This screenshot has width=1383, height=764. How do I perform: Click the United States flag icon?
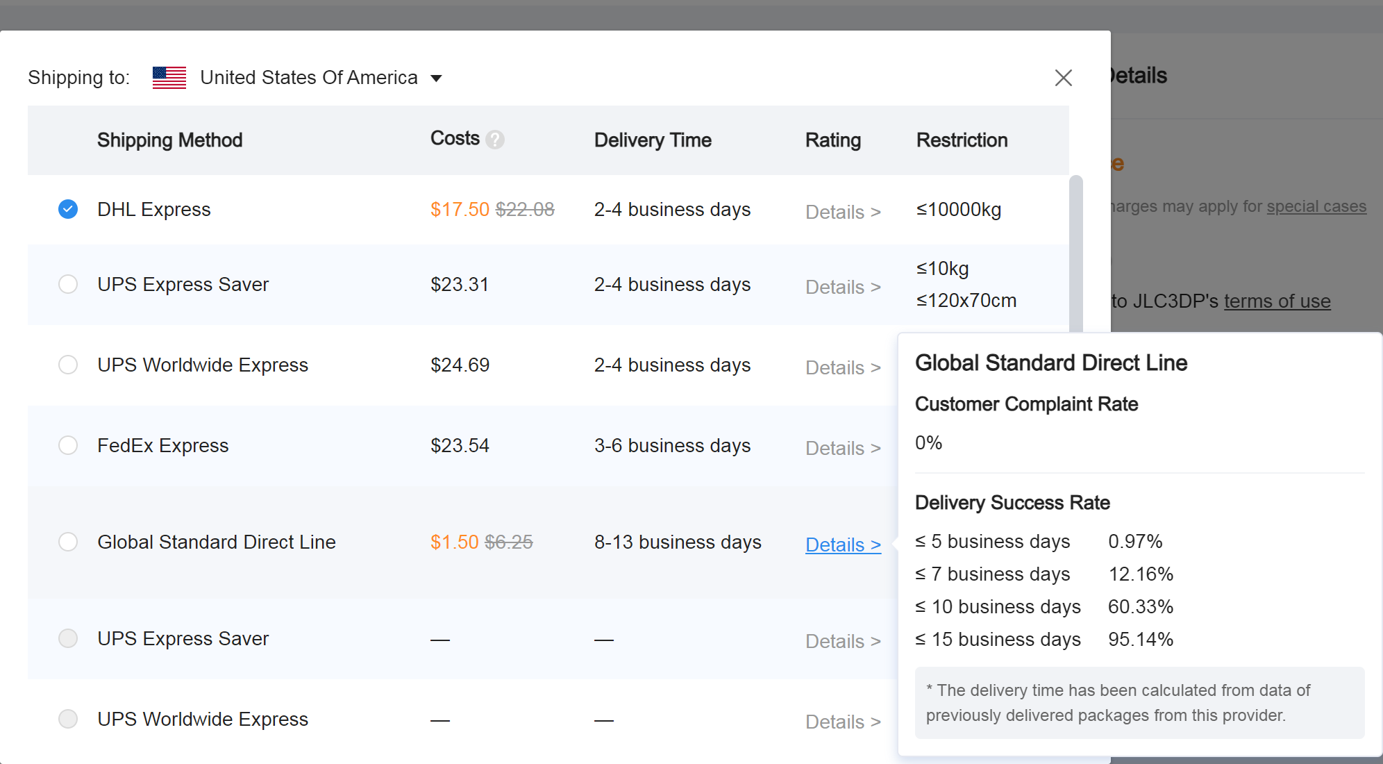point(169,78)
